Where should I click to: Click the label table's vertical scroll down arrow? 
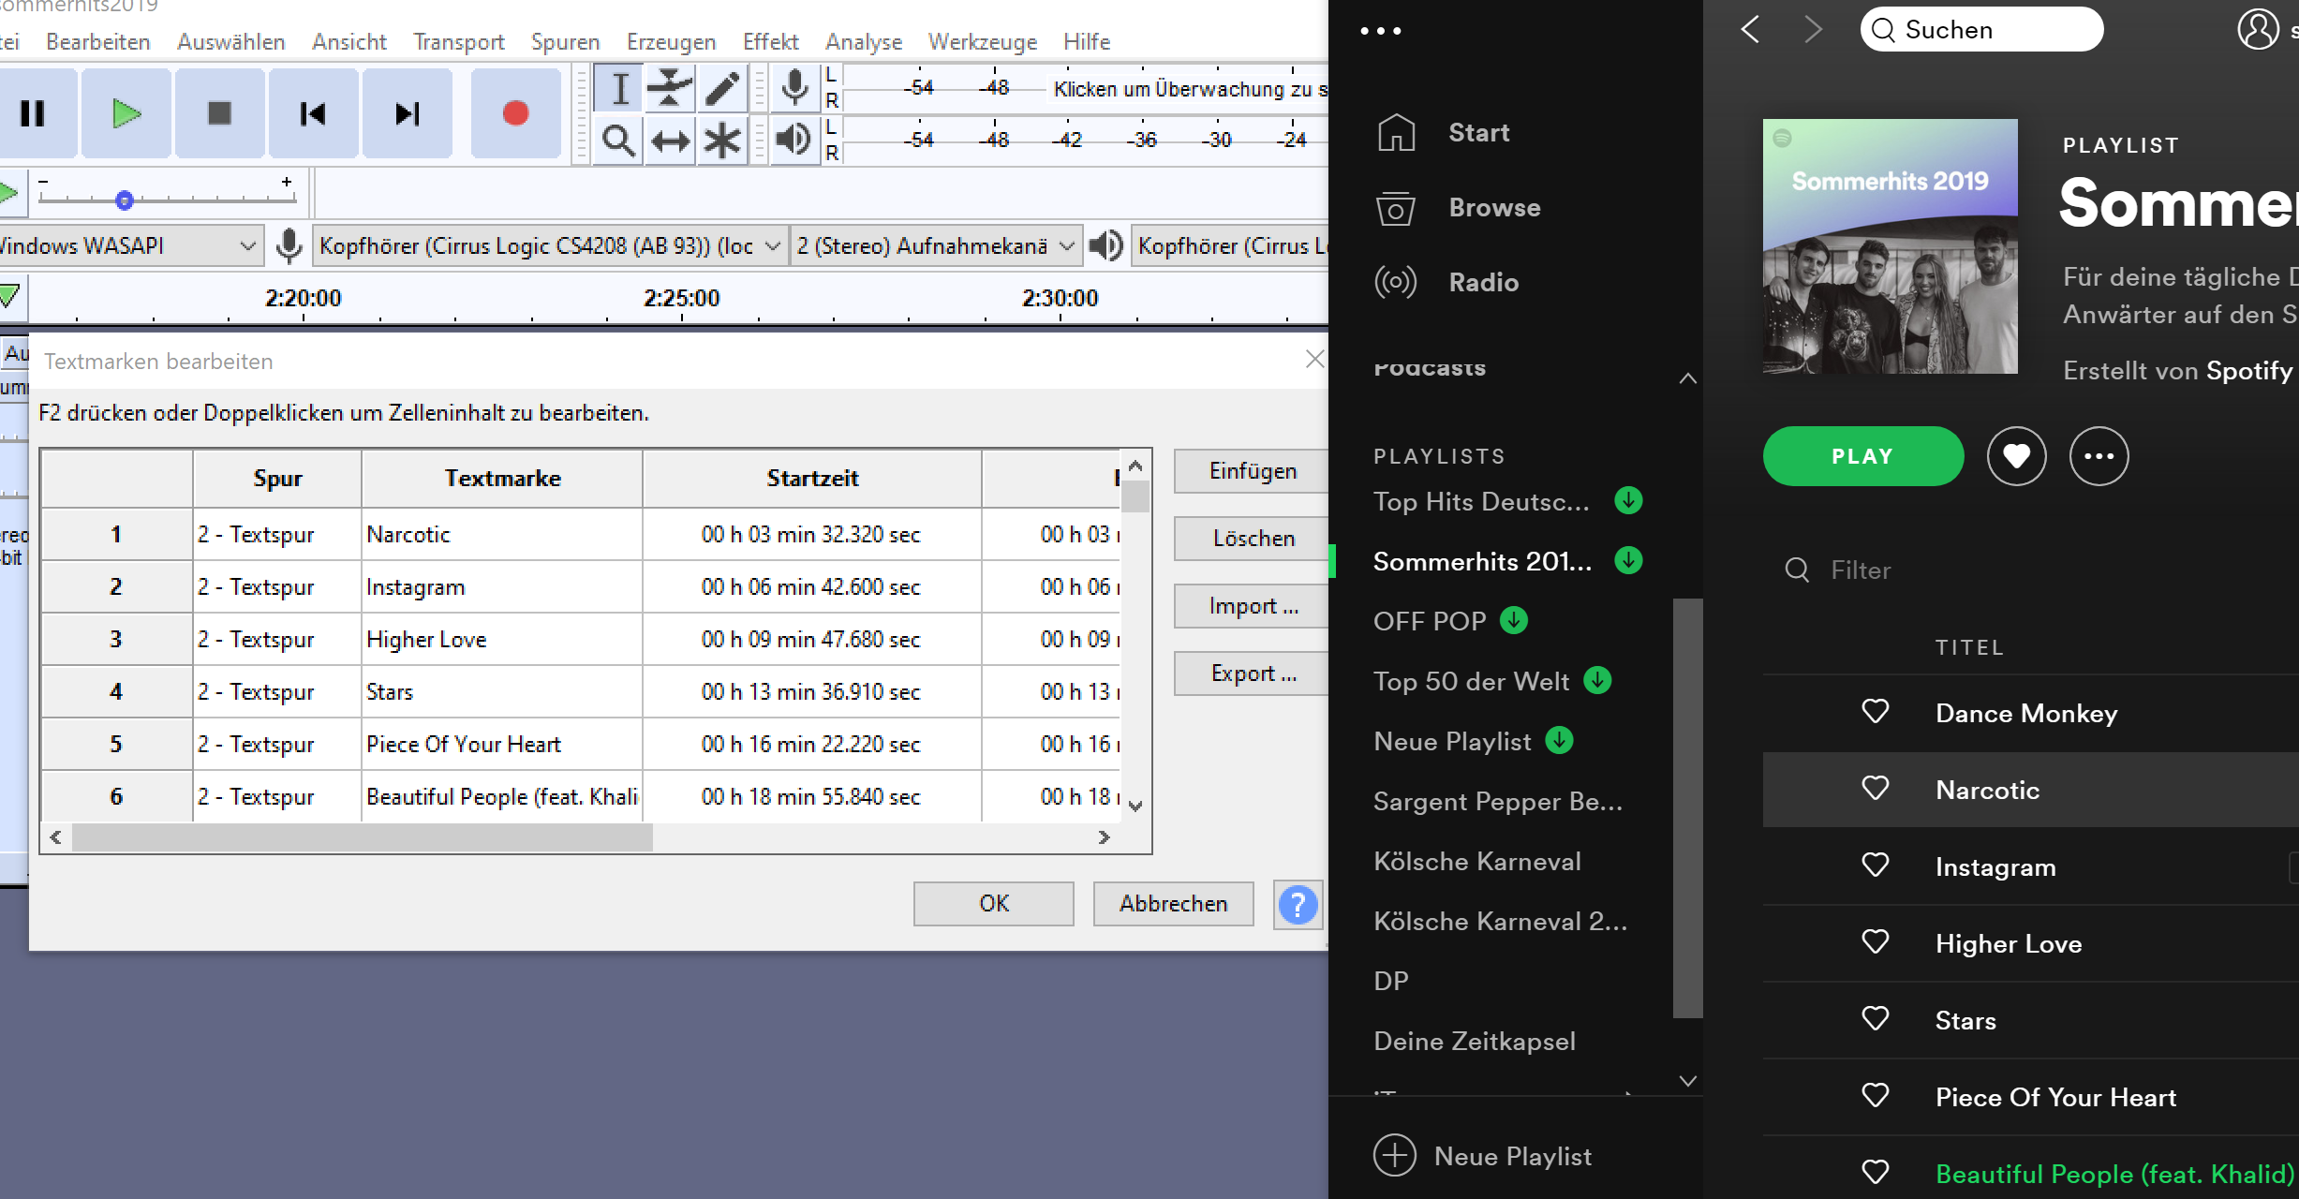(1135, 806)
